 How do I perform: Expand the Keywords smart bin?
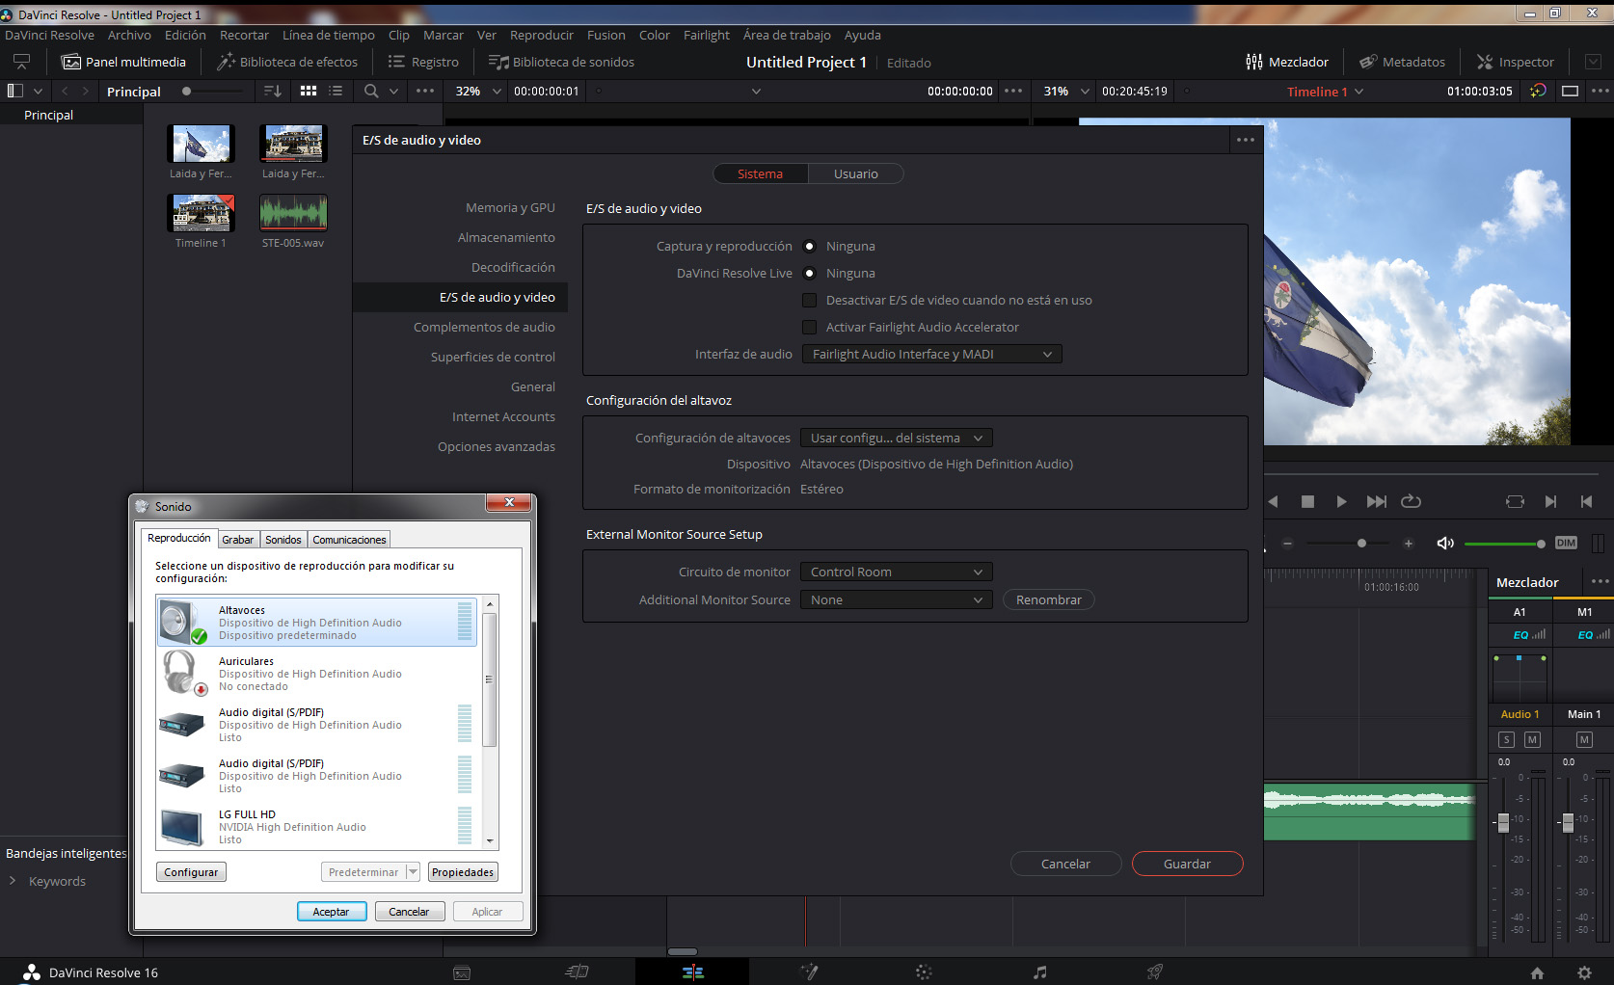(13, 881)
